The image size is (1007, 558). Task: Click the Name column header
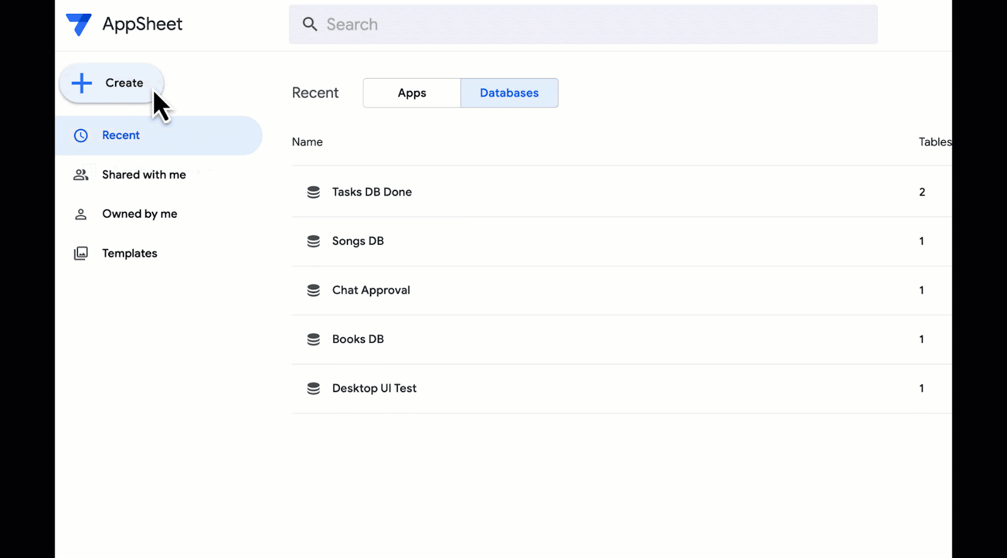307,142
